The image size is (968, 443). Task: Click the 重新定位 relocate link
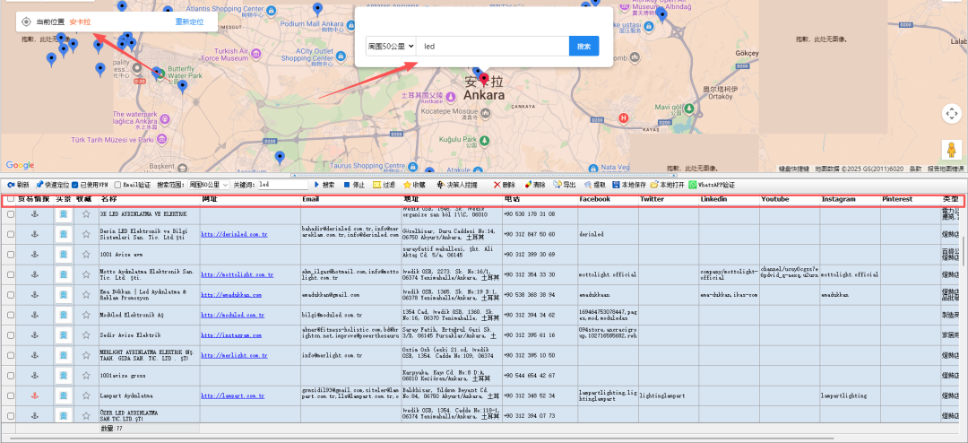pos(187,22)
